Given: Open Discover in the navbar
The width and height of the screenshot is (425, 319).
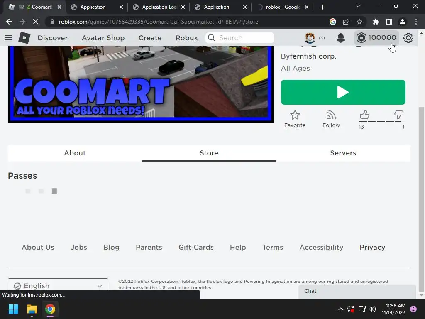Looking at the screenshot, I should click(53, 38).
